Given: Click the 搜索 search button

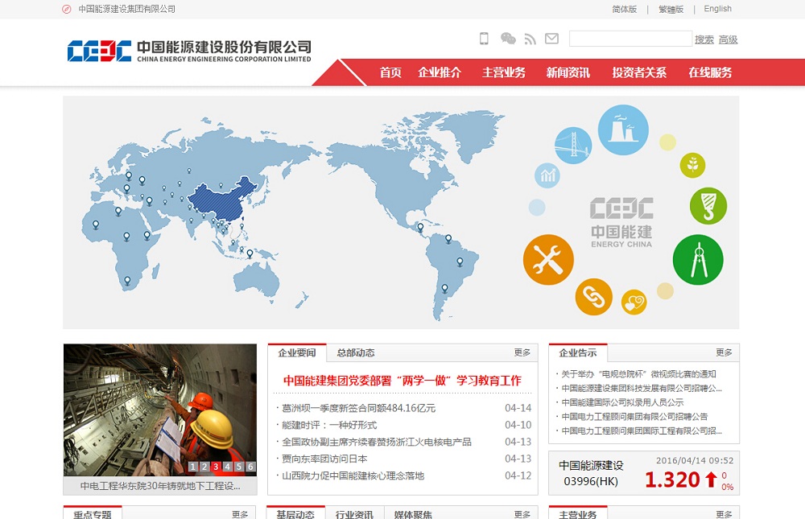Looking at the screenshot, I should pyautogui.click(x=704, y=39).
